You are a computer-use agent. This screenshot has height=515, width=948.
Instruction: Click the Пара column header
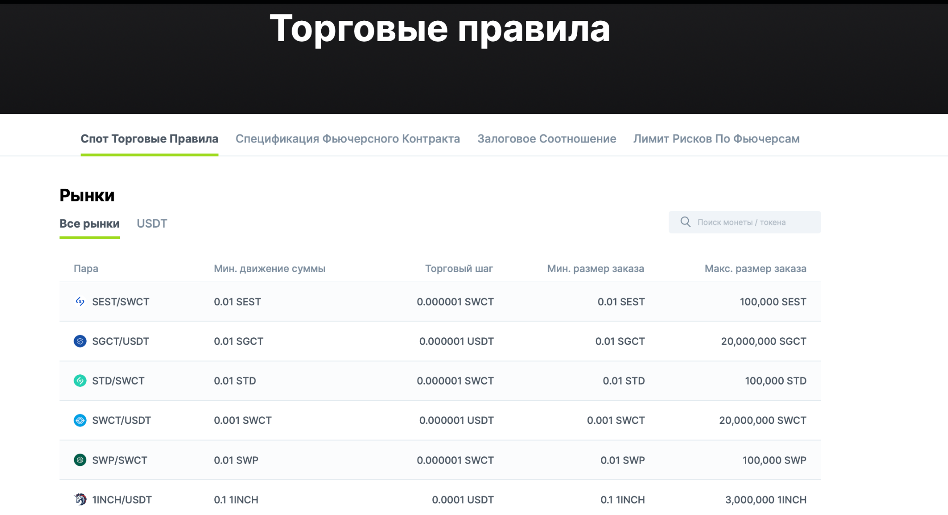[86, 269]
